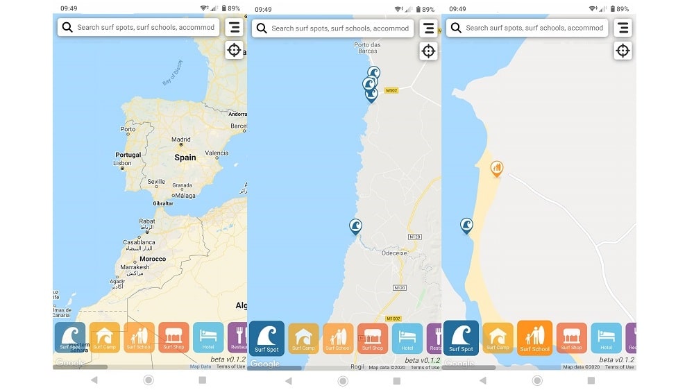694x390 pixels.
Task: Tap search magnifier icon in middle screen
Action: tap(262, 28)
